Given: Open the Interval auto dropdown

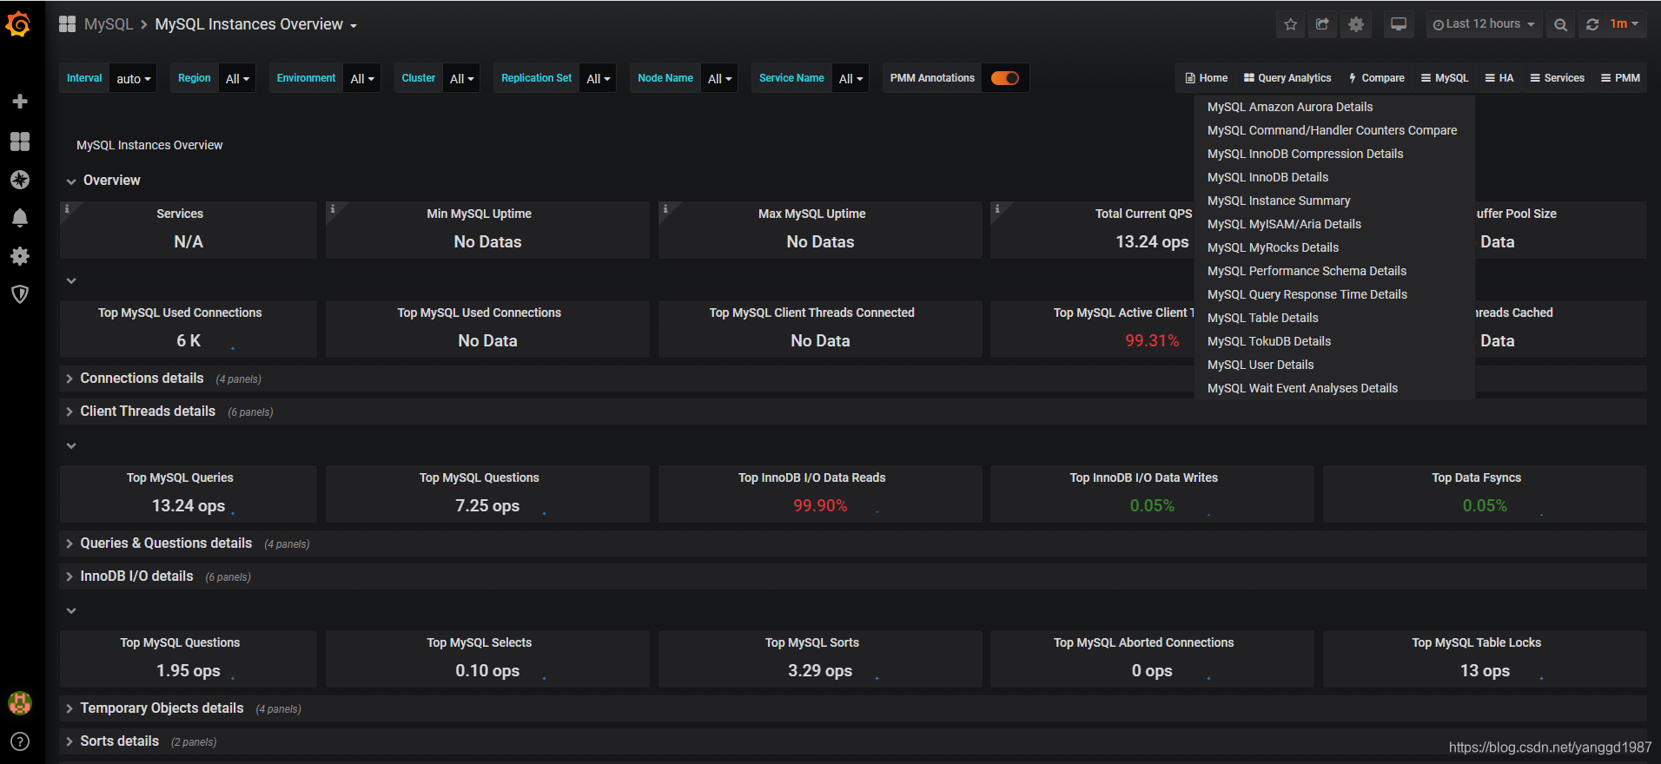Looking at the screenshot, I should (133, 78).
